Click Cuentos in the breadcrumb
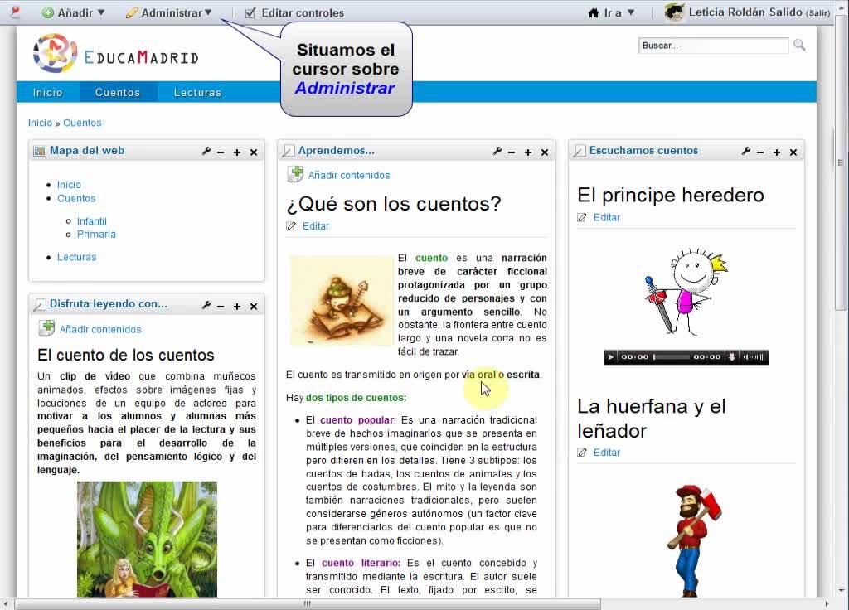The width and height of the screenshot is (849, 610). [82, 123]
